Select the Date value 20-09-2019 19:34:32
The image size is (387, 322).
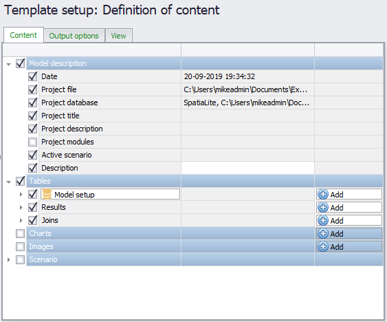[219, 76]
